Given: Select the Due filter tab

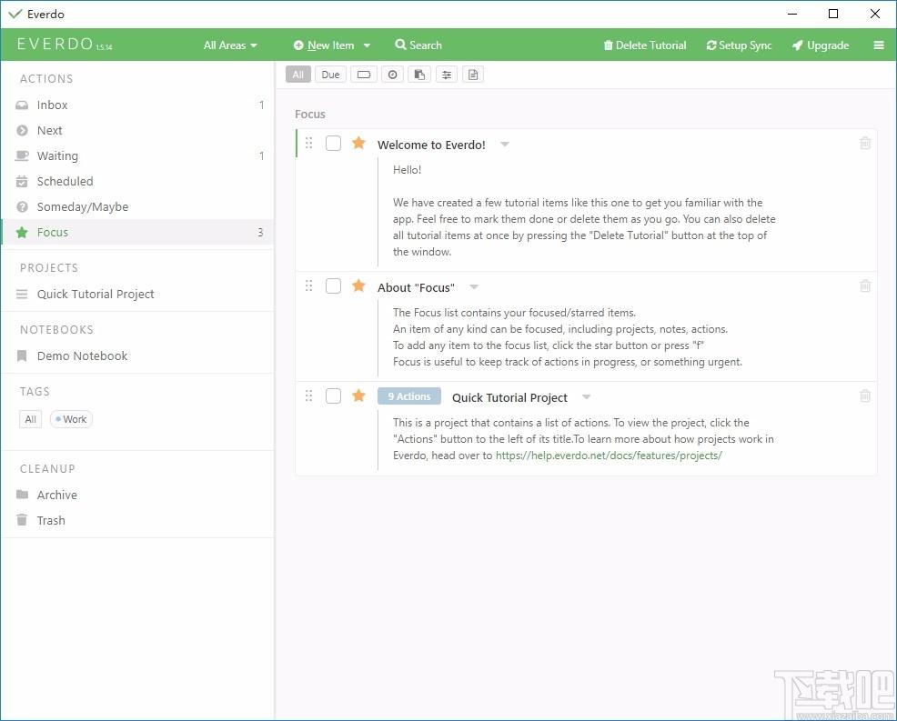Looking at the screenshot, I should click(x=330, y=75).
